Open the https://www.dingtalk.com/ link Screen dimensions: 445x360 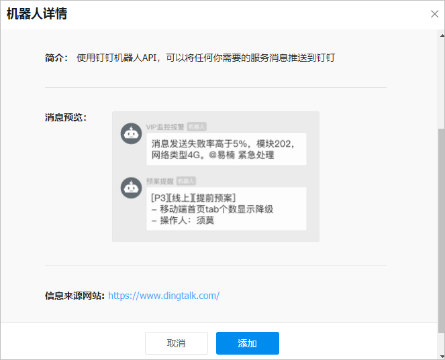click(x=164, y=296)
